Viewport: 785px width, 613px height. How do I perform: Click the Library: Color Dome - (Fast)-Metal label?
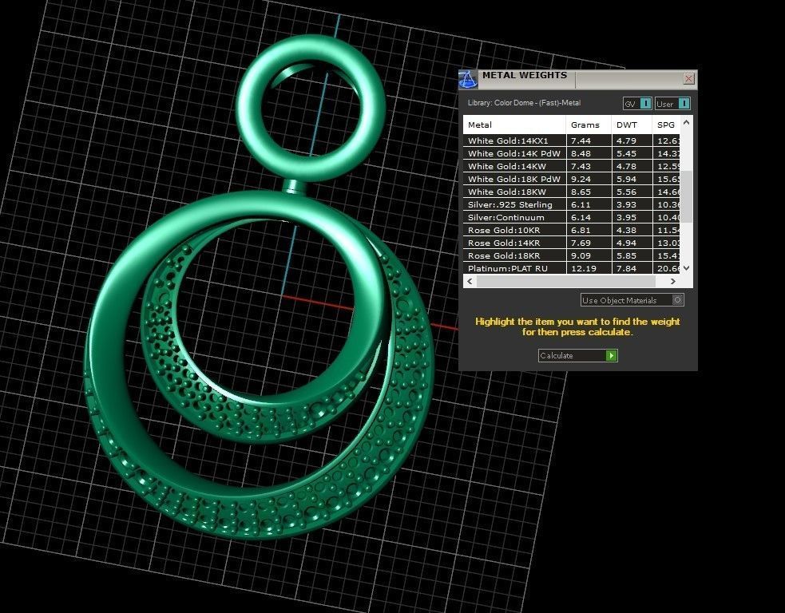point(524,103)
